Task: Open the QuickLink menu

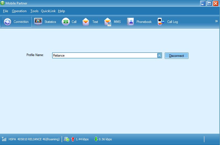Action: click(48, 11)
